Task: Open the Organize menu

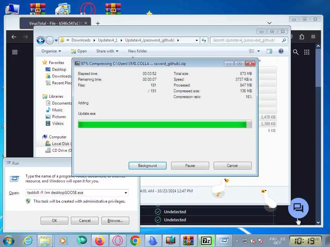Action: [x=51, y=51]
